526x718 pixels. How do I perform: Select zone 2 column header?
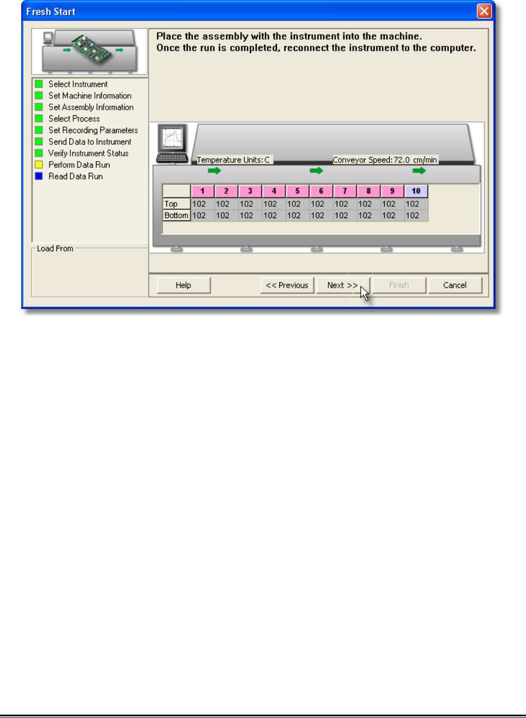(x=226, y=191)
